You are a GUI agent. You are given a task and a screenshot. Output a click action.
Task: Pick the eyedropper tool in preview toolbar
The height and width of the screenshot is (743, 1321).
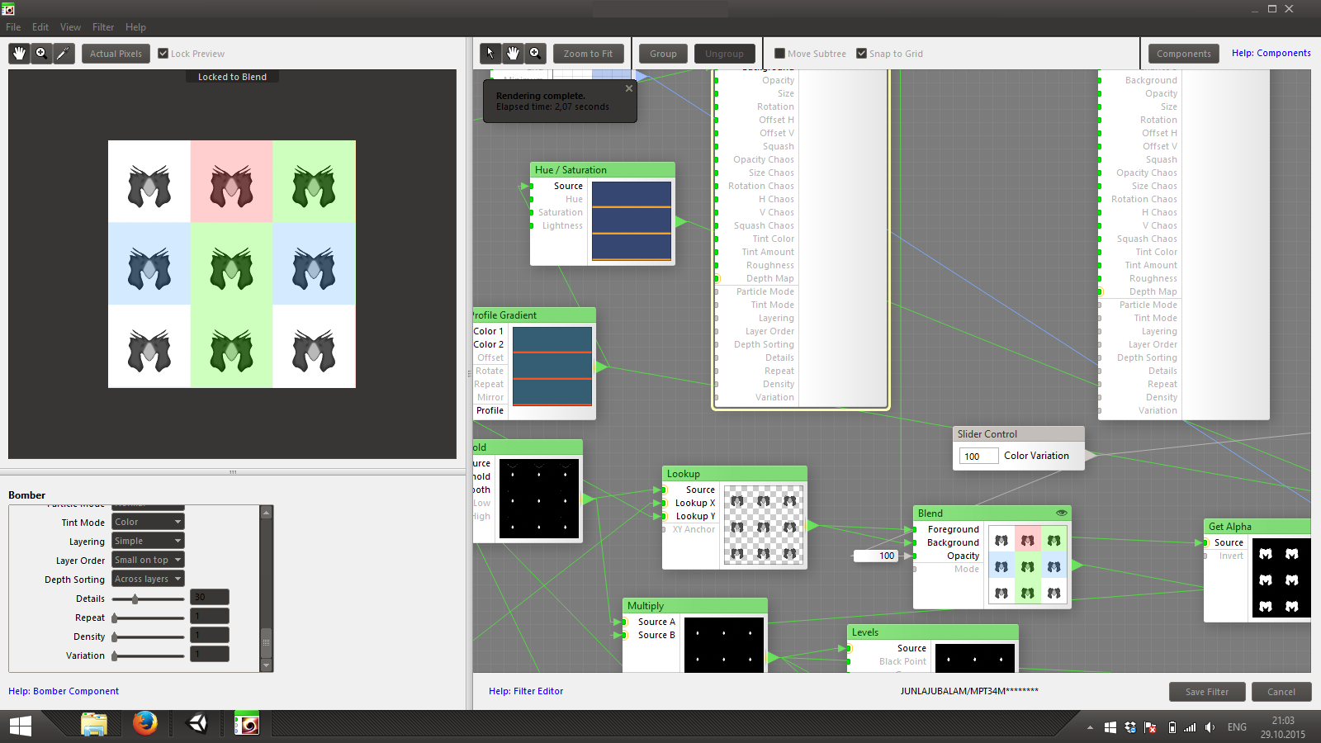[x=64, y=54]
